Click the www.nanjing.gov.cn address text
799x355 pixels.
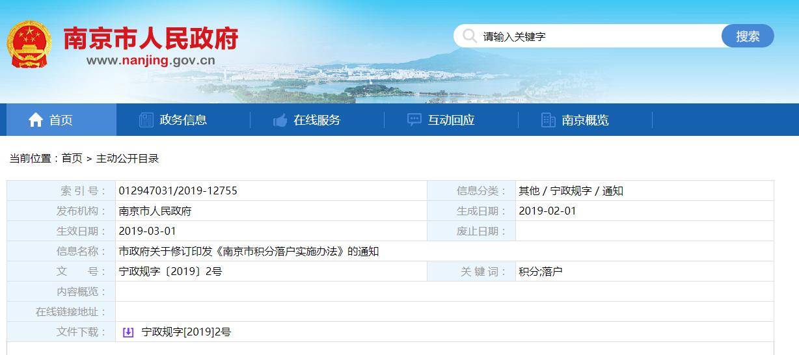(150, 60)
